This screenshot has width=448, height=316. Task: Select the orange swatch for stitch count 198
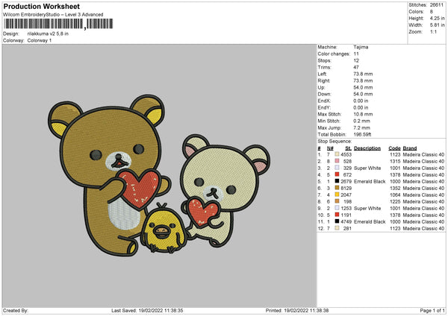pyautogui.click(x=337, y=201)
